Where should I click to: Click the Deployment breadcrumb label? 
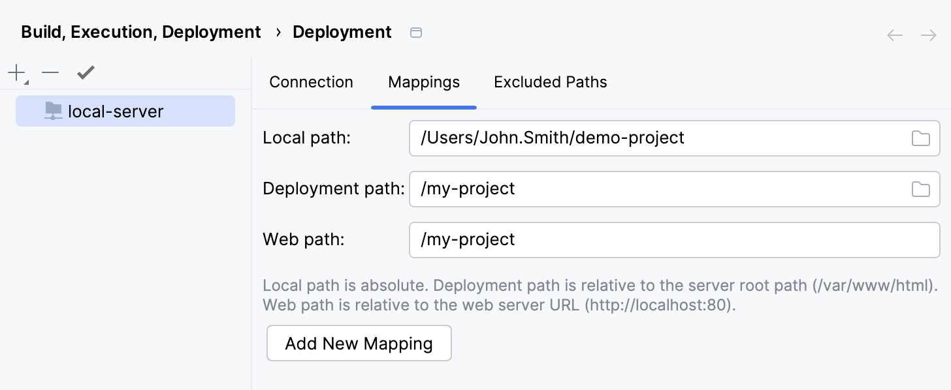point(342,31)
